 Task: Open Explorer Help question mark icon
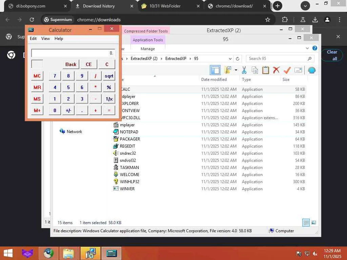[315, 48]
